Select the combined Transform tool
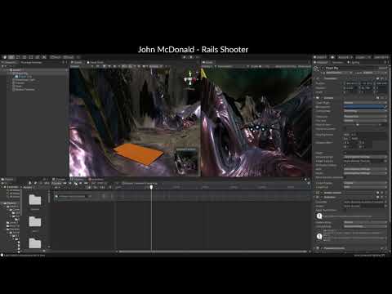This screenshot has height=294, width=392. [38, 57]
